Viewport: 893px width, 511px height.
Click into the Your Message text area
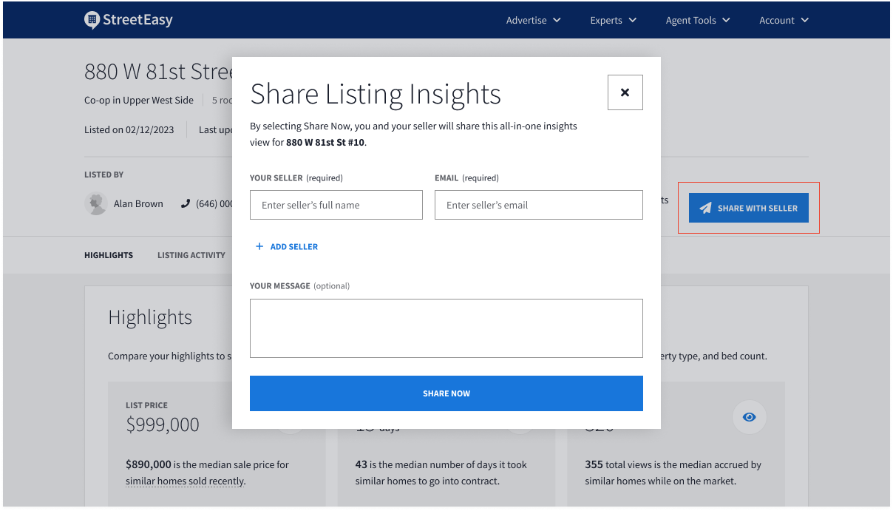click(x=446, y=328)
